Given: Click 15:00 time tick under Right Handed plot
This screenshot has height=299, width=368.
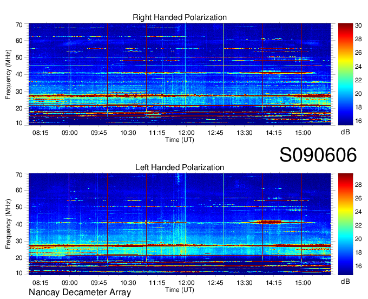Looking at the screenshot, I should coord(303,133).
